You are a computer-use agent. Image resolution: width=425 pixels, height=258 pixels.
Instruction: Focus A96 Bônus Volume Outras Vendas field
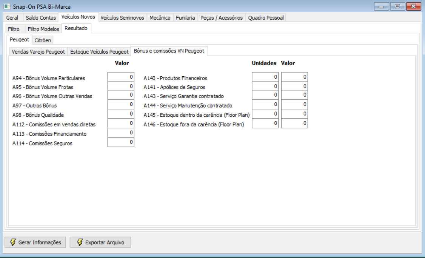click(121, 95)
